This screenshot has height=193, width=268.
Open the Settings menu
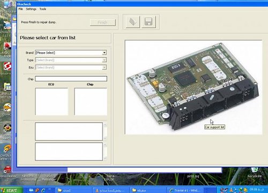coord(31,9)
